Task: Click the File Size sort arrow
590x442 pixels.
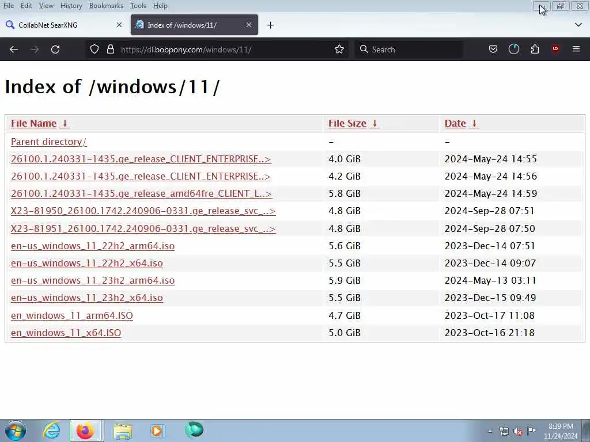Action: (375, 123)
